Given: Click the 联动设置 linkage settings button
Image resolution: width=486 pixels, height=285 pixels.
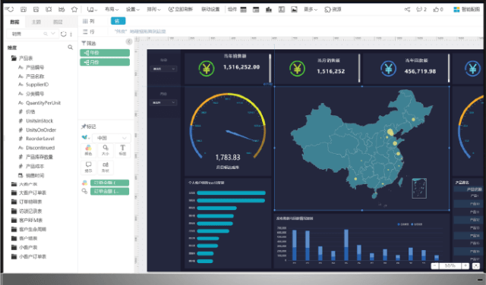Looking at the screenshot, I should [210, 10].
